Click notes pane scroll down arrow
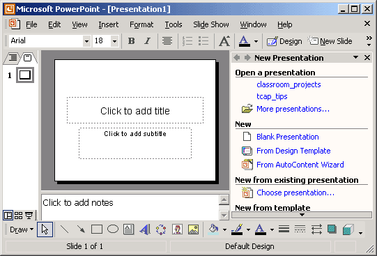The image size is (377, 256). (224, 216)
